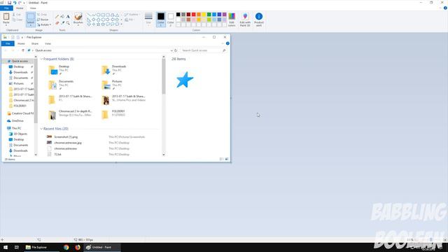Switch to File Explorer Share tab
448x252 pixels.
click(x=34, y=43)
